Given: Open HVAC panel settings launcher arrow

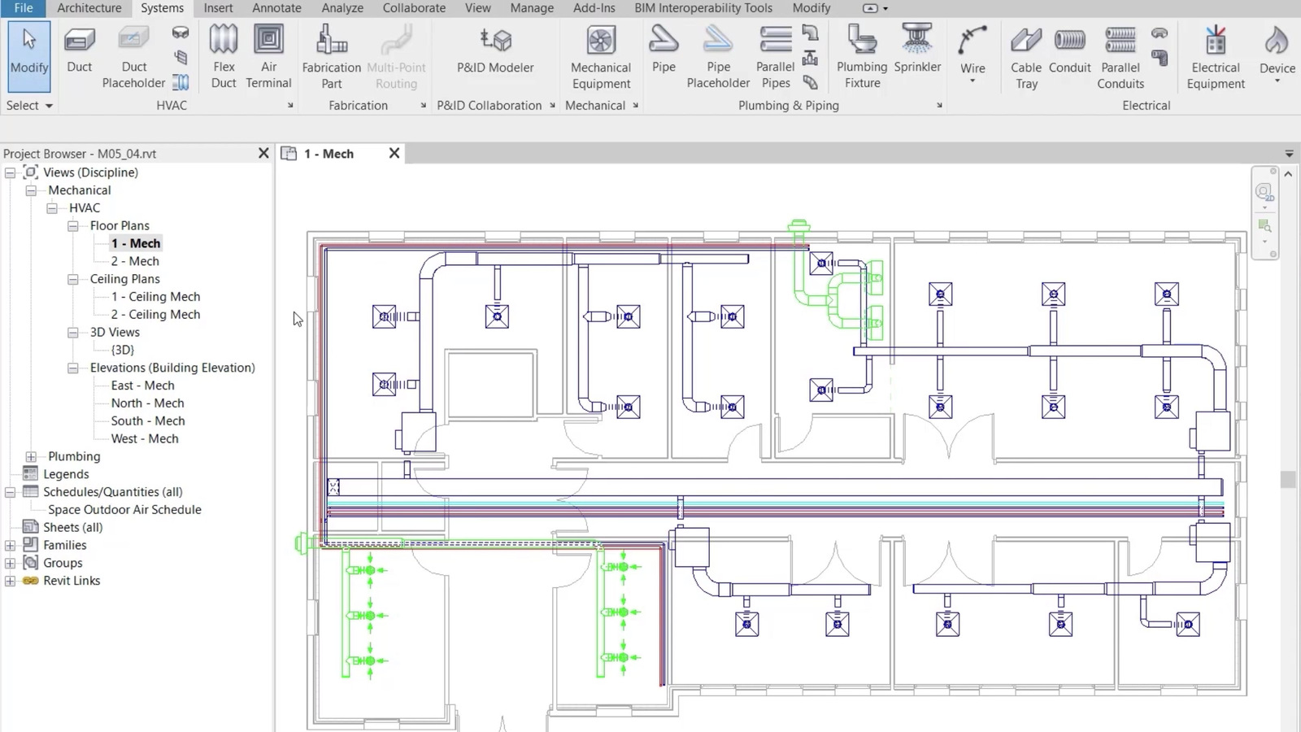Looking at the screenshot, I should tap(290, 106).
